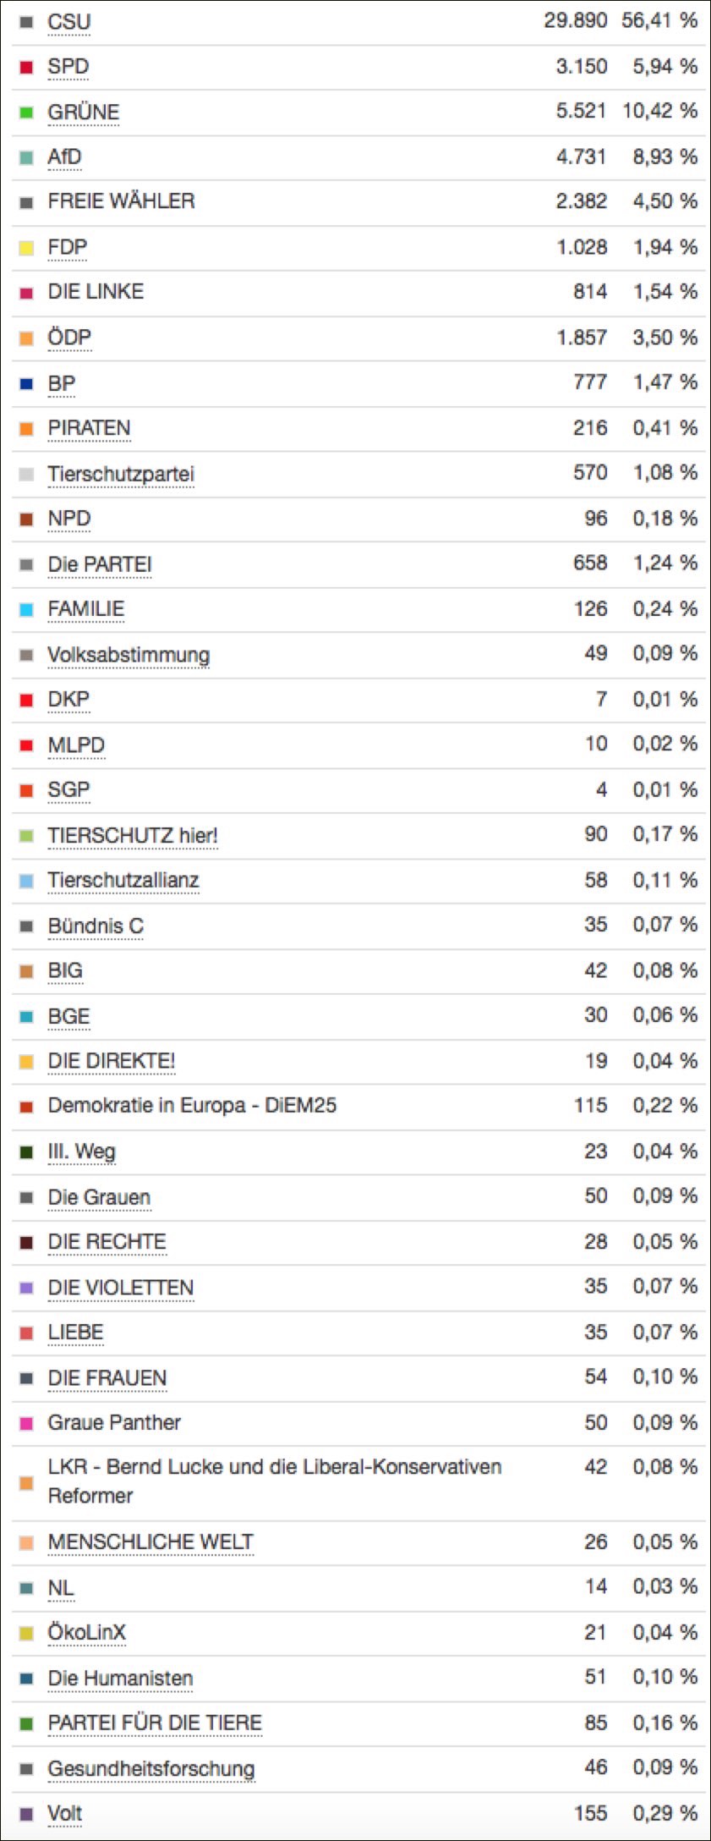Click the pink Graue Panther color square
The height and width of the screenshot is (1841, 711).
coord(26,1424)
